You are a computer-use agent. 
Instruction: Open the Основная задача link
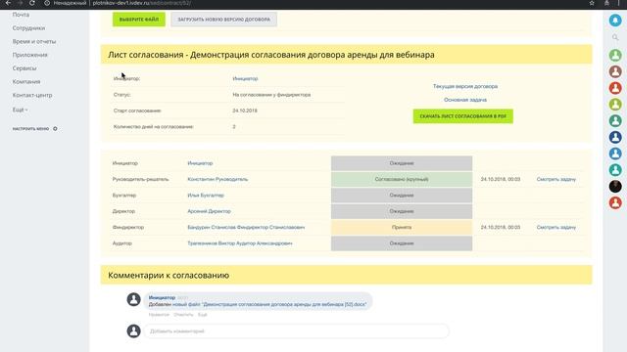465,100
